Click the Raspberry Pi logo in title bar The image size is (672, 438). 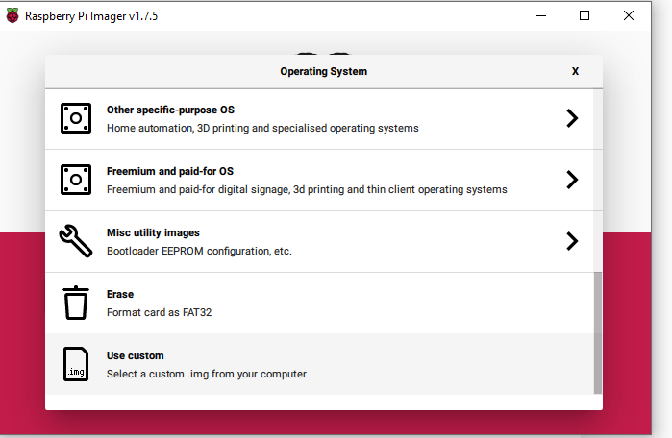(12, 15)
